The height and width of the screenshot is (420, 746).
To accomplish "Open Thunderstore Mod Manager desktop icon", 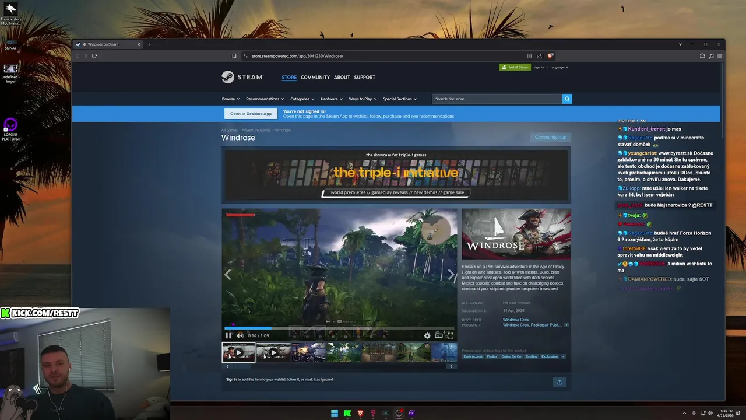I will point(10,15).
